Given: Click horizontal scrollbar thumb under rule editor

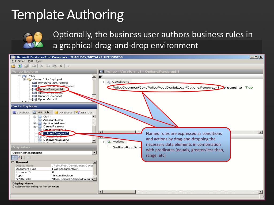Looking at the screenshot, I should pos(119,192).
